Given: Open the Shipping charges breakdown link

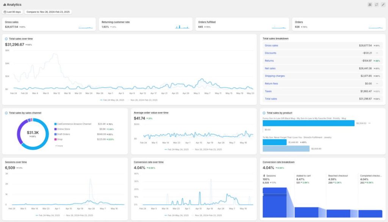Looking at the screenshot, I should click(x=275, y=76).
